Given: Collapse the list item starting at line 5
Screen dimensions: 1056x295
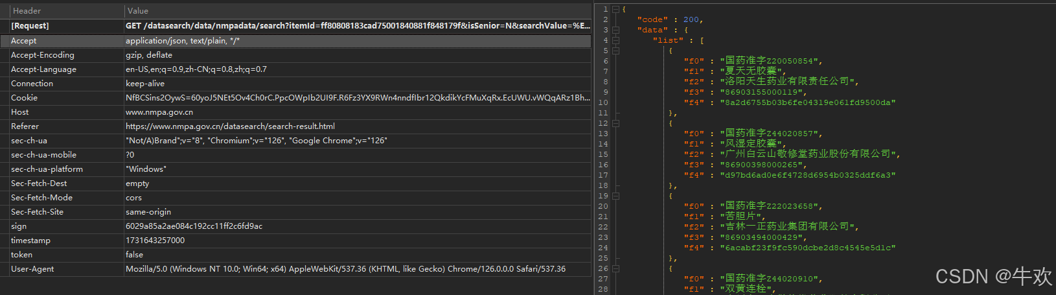Looking at the screenshot, I should (x=615, y=51).
